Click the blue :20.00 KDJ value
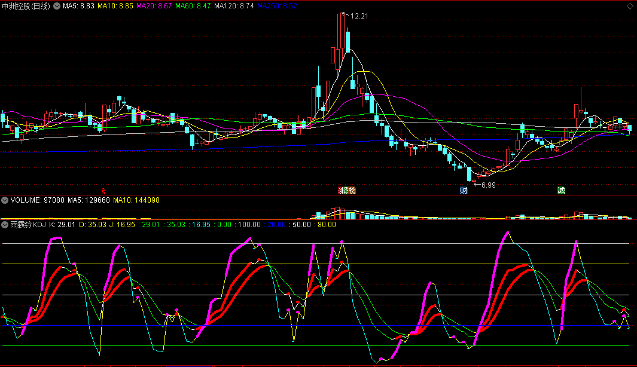This screenshot has width=637, height=367. click(x=275, y=225)
